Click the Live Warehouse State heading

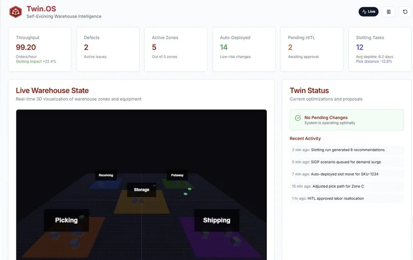[x=52, y=90]
